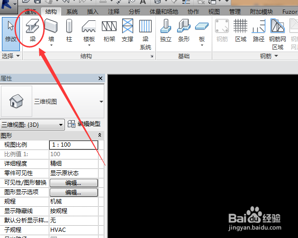Select the 墙 (Wall) tool
Viewport: 298px width, 238px height.
pos(51,30)
